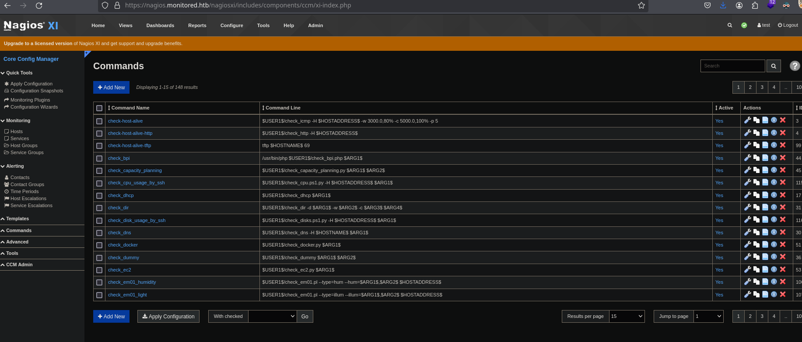Open Configuration Snapshots in sidebar
Viewport: 802px width, 342px height.
pos(37,91)
